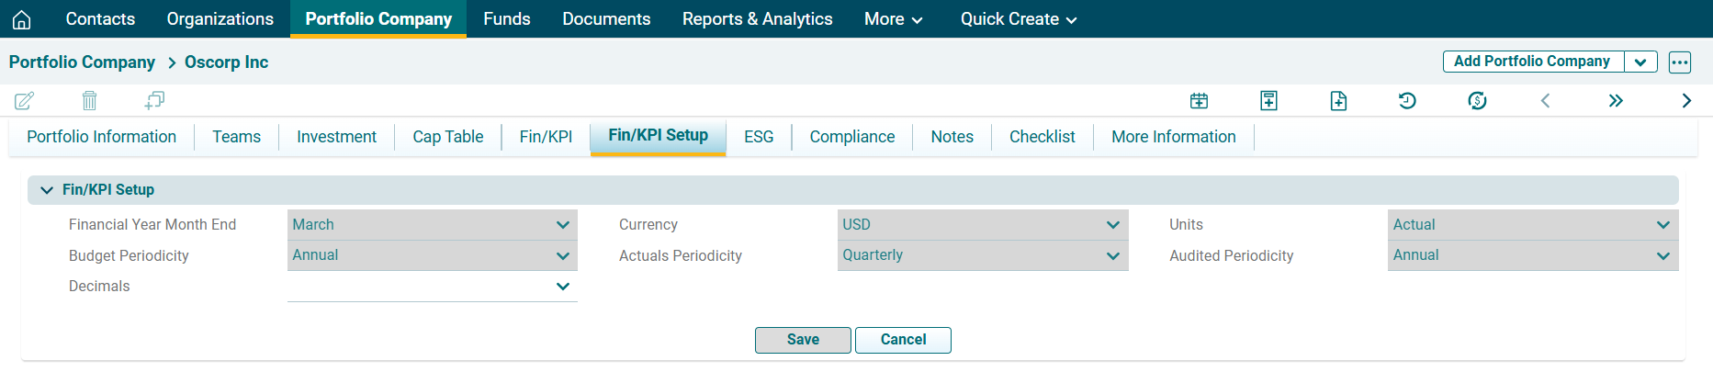Switch to the Cap Table tab
1713x372 pixels.
point(447,137)
